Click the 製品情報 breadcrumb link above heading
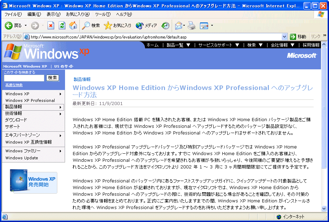329x222 pixels. [82, 79]
